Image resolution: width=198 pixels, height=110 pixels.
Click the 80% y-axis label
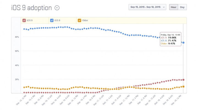point(17,37)
